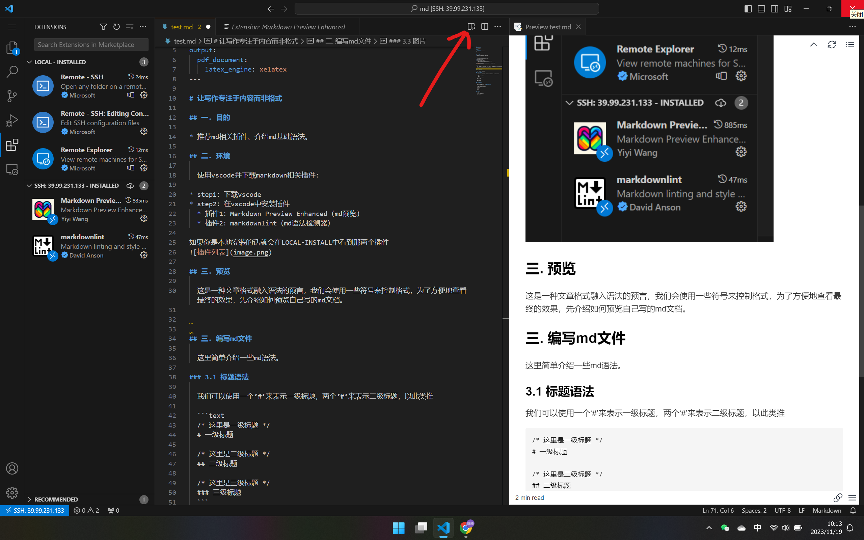Toggle preview table of contents sidebar
The height and width of the screenshot is (540, 864).
850,45
